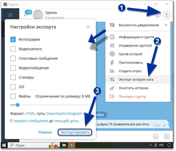
Task: Choose Покинуть группу from the menu
Action: 132,96
